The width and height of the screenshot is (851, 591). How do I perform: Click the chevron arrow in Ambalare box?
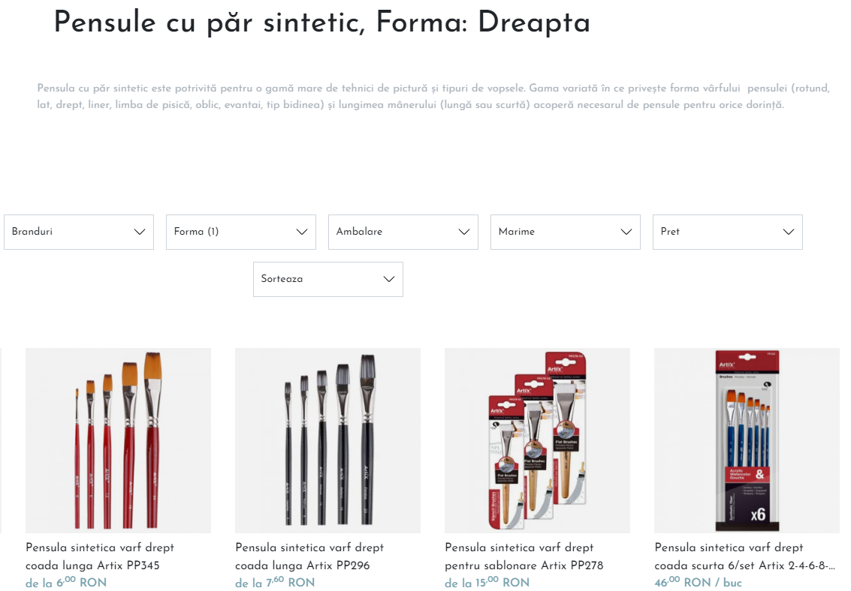click(464, 232)
